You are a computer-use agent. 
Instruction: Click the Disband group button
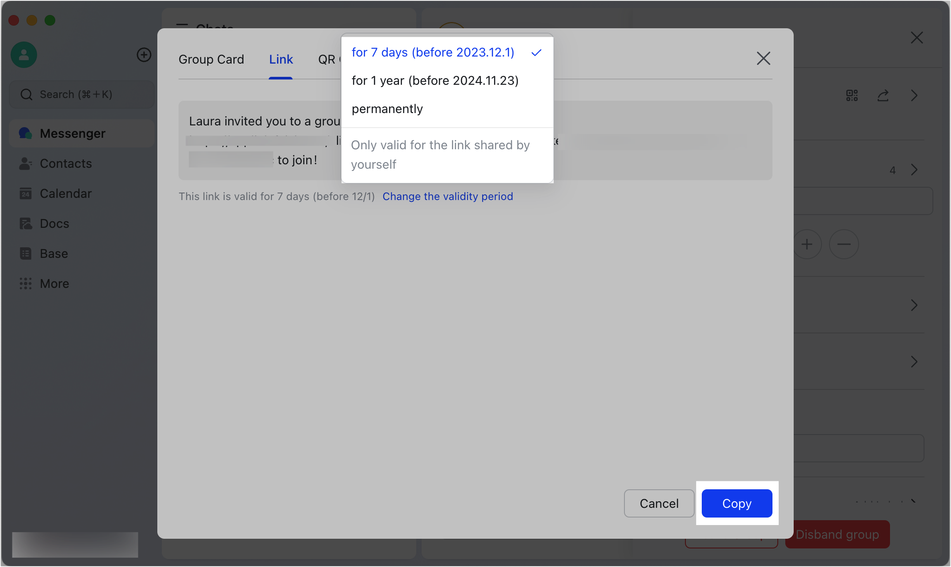point(837,534)
